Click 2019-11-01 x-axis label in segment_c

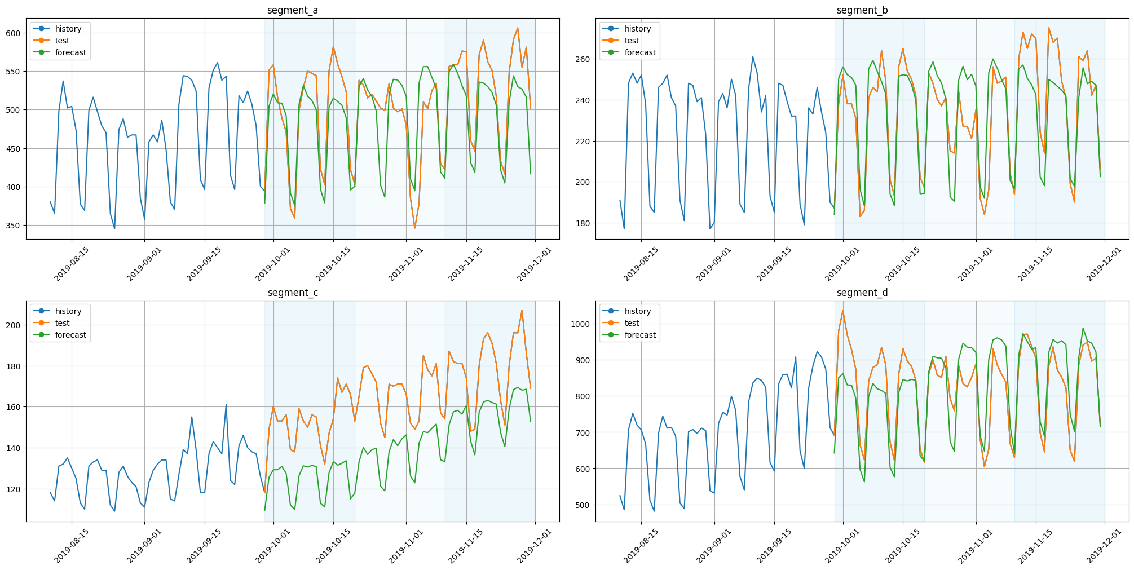click(x=405, y=546)
